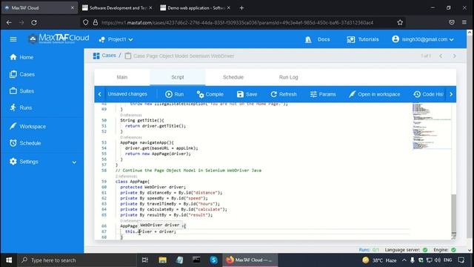Click browser back button
The height and width of the screenshot is (267, 474).
point(9,22)
